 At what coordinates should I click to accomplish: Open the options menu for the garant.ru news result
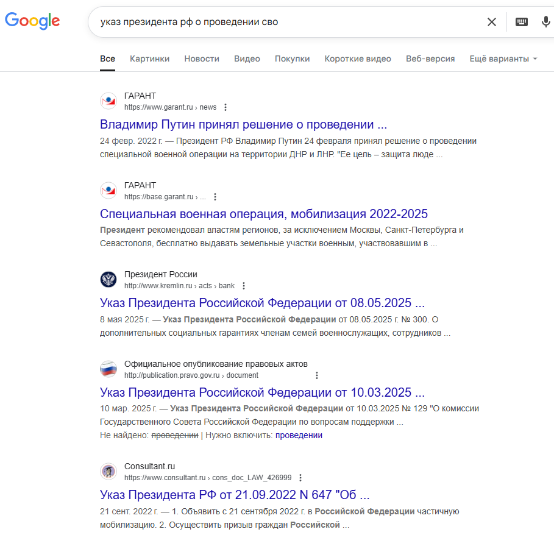coord(226,107)
